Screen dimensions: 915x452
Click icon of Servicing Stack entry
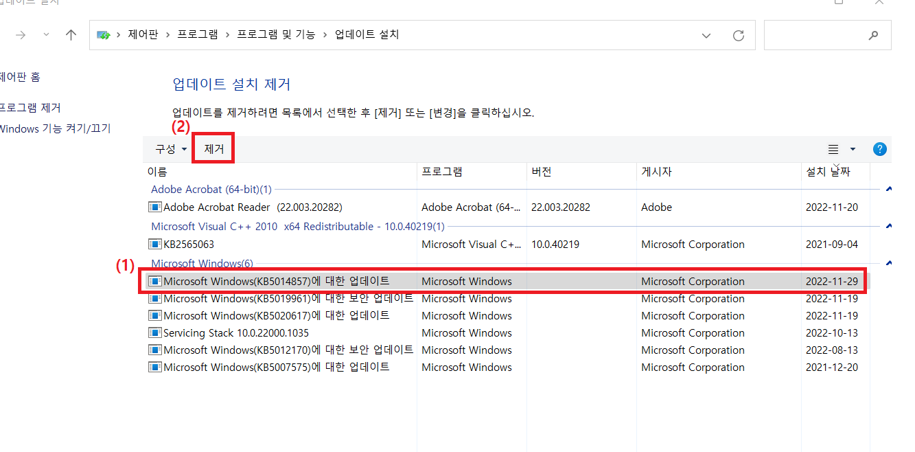coord(154,333)
